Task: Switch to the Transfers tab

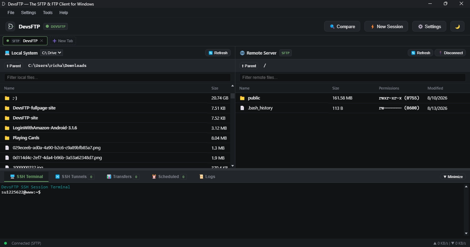Action: (122, 177)
